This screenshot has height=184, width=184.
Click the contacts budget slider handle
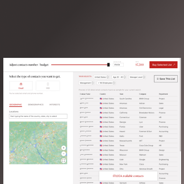(108, 65)
